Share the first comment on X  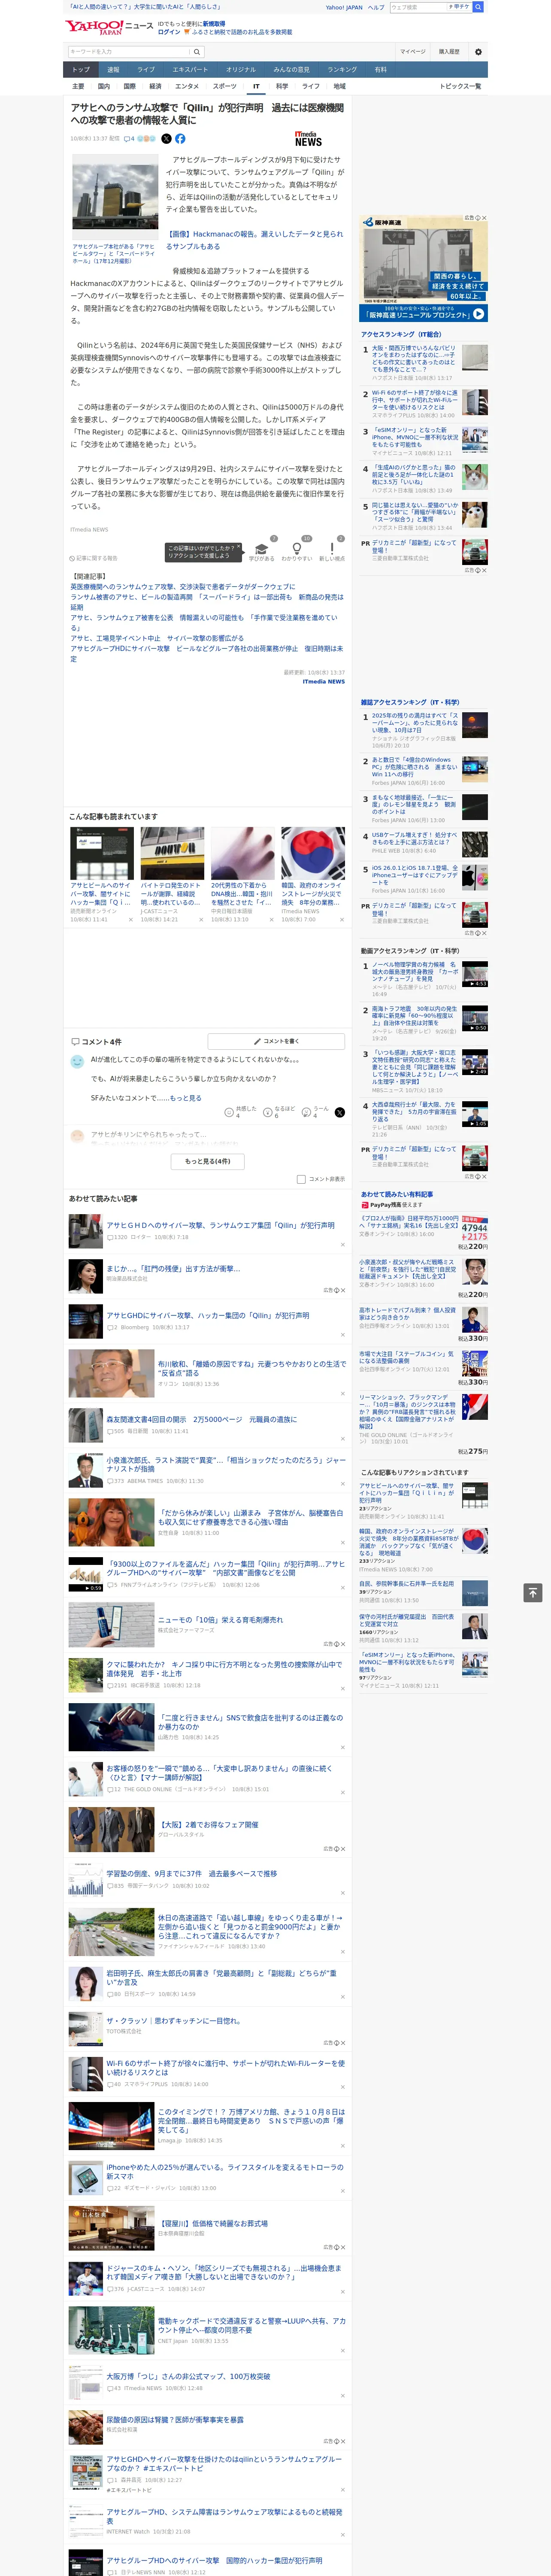(340, 1112)
